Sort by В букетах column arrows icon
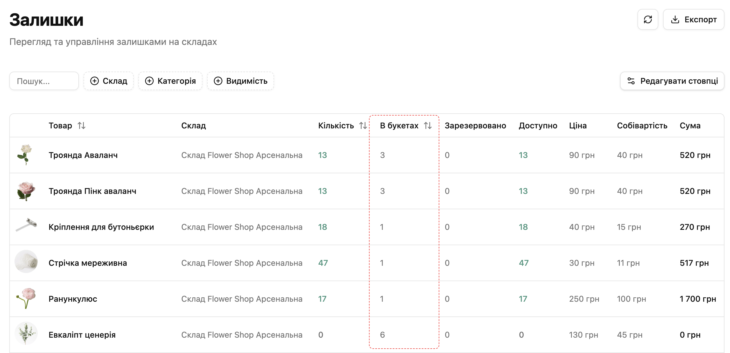 [x=428, y=125]
